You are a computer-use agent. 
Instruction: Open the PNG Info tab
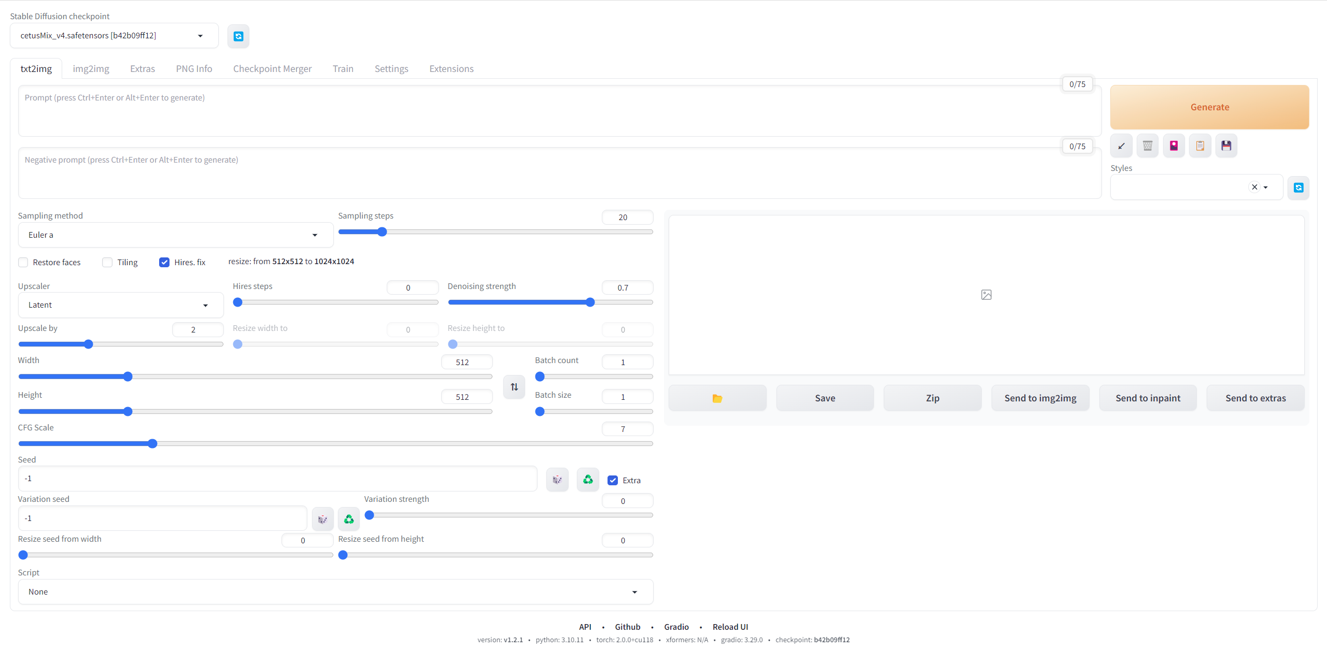194,69
